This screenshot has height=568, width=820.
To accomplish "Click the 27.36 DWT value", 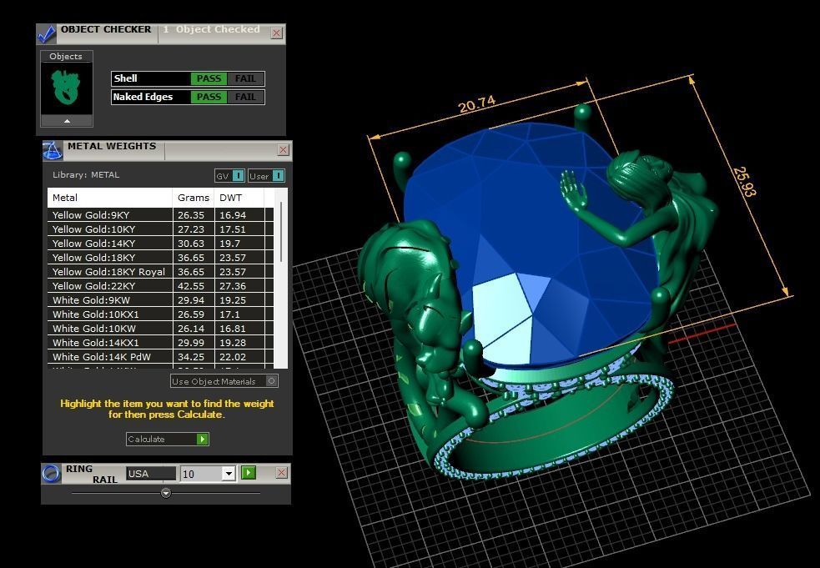I will point(233,286).
